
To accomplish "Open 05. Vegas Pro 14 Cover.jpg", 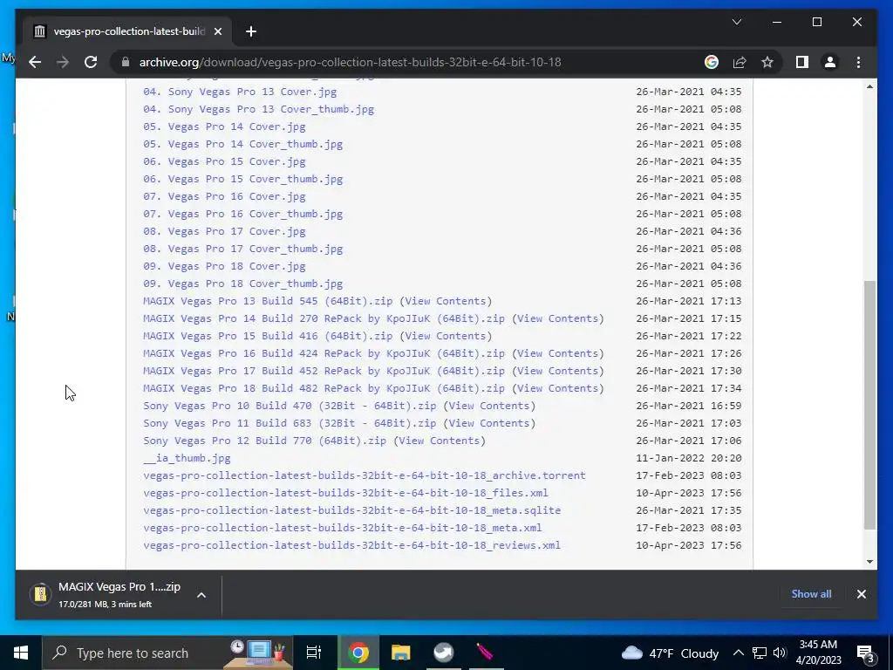I will (x=224, y=126).
